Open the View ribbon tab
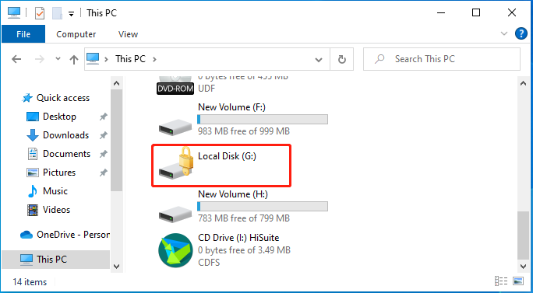This screenshot has height=293, width=533. [x=128, y=34]
